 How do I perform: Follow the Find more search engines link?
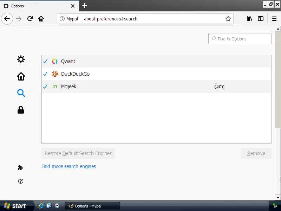click(x=68, y=166)
